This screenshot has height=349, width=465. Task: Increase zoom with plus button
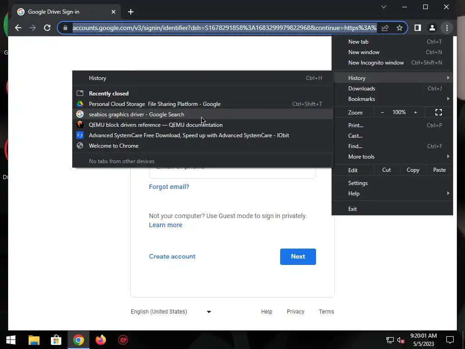[416, 112]
